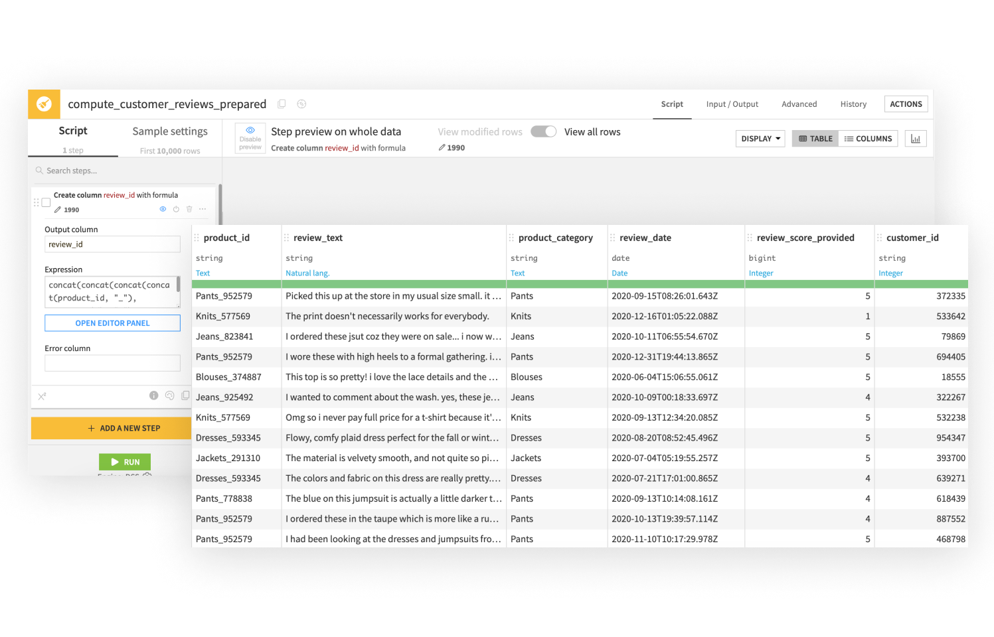Screen dimensions: 994x637
Task: Click the drag handle of the review_date column
Action: pyautogui.click(x=612, y=238)
